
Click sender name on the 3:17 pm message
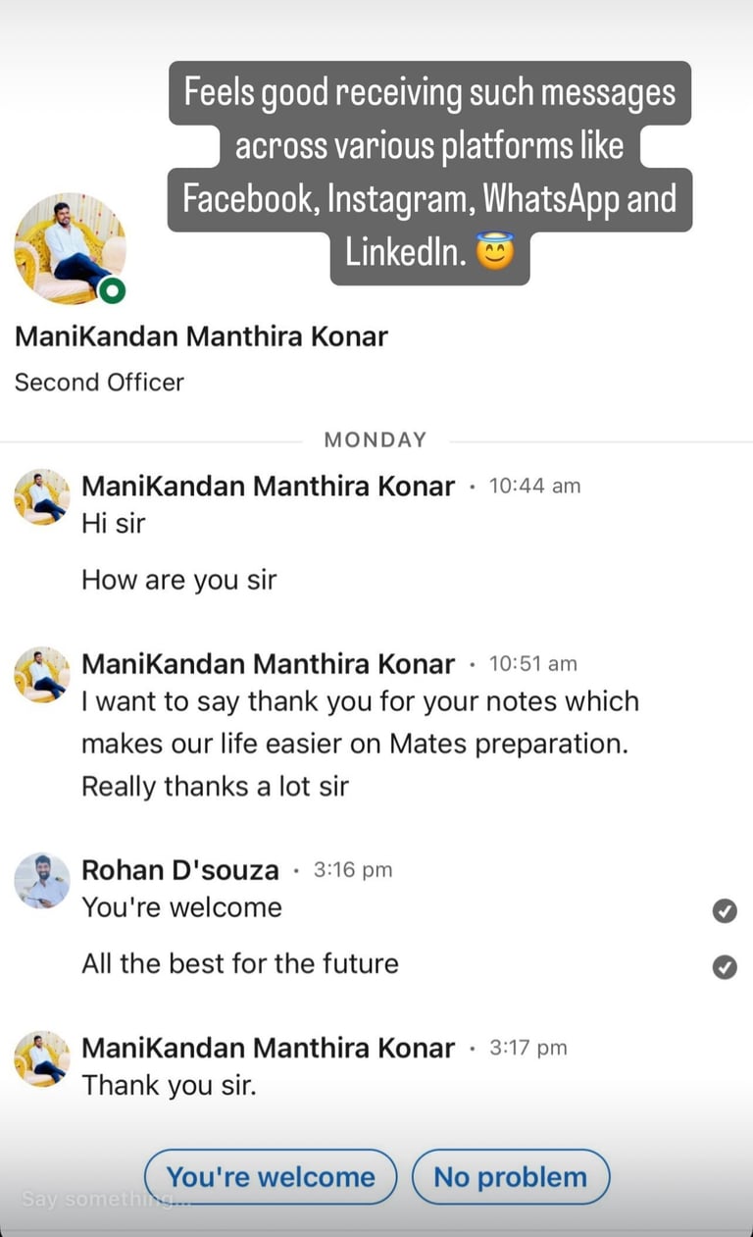point(268,1048)
